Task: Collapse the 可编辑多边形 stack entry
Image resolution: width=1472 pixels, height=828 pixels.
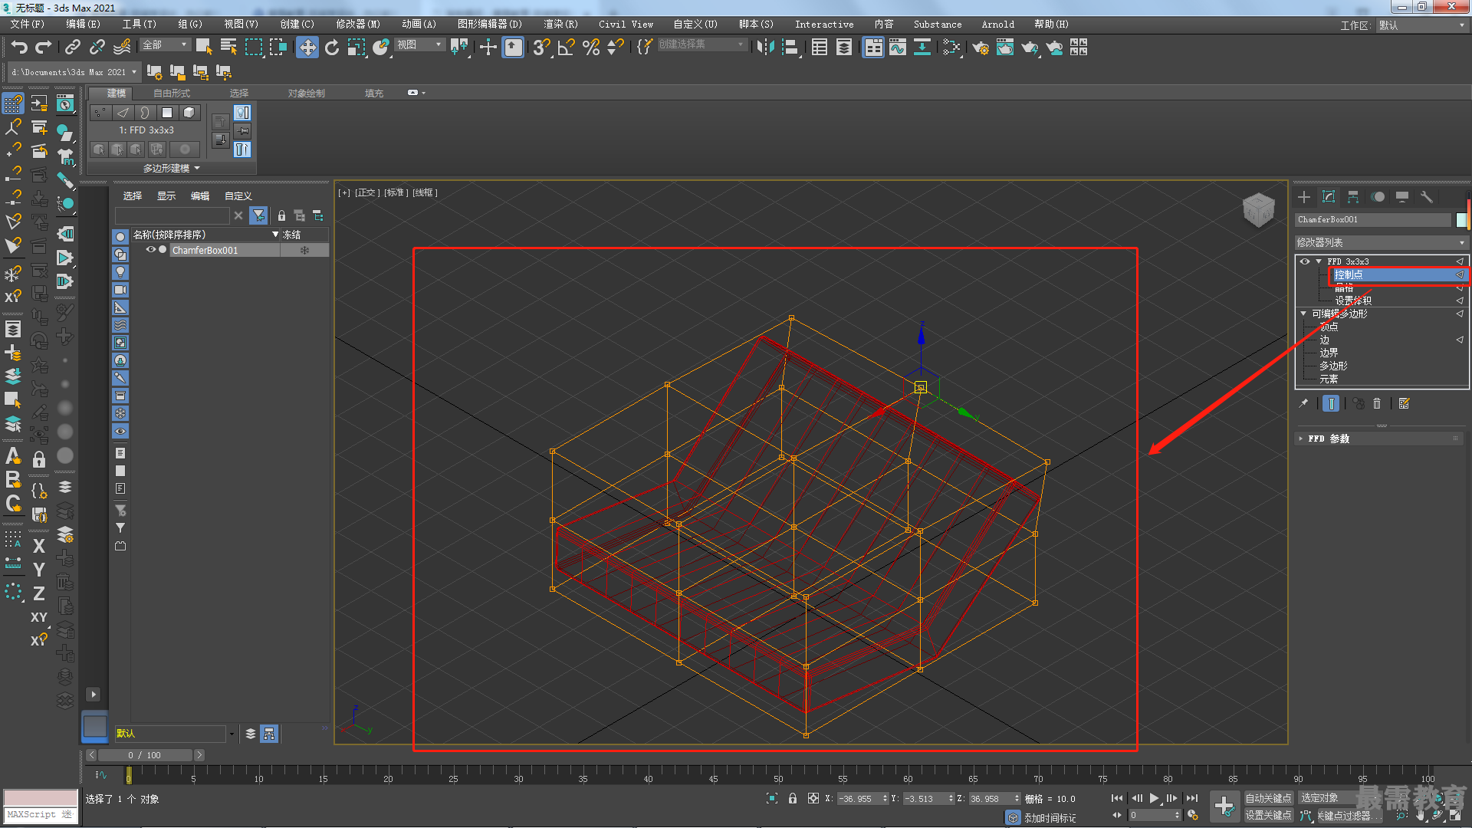Action: [1303, 314]
